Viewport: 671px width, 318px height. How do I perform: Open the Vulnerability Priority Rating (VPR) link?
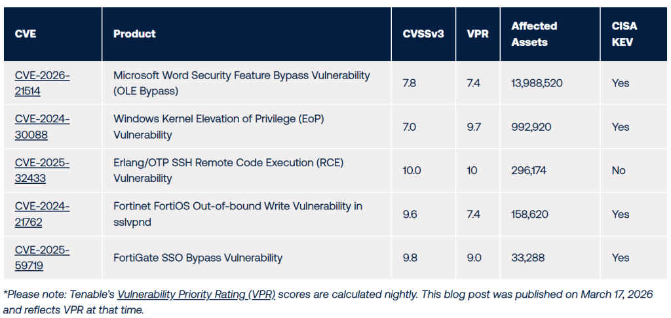point(197,294)
